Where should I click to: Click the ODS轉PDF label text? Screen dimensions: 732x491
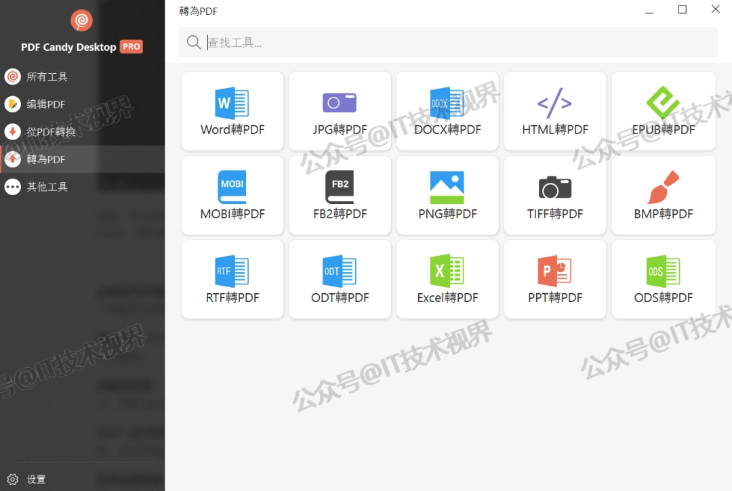click(664, 297)
